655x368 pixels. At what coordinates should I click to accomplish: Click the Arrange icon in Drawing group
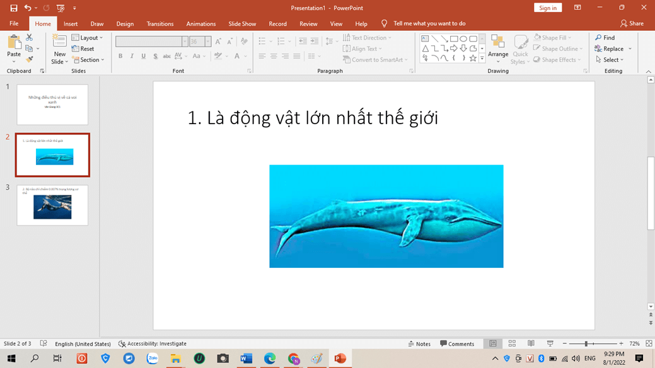tap(498, 48)
